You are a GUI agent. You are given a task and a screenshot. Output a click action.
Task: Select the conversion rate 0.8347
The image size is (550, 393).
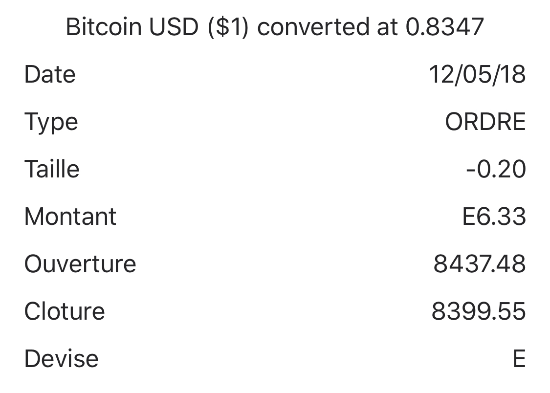[x=444, y=27]
